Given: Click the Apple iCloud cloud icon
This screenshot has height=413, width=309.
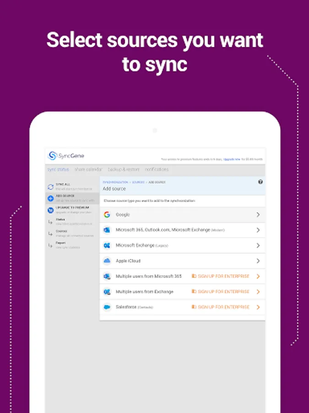Looking at the screenshot, I should 107,261.
